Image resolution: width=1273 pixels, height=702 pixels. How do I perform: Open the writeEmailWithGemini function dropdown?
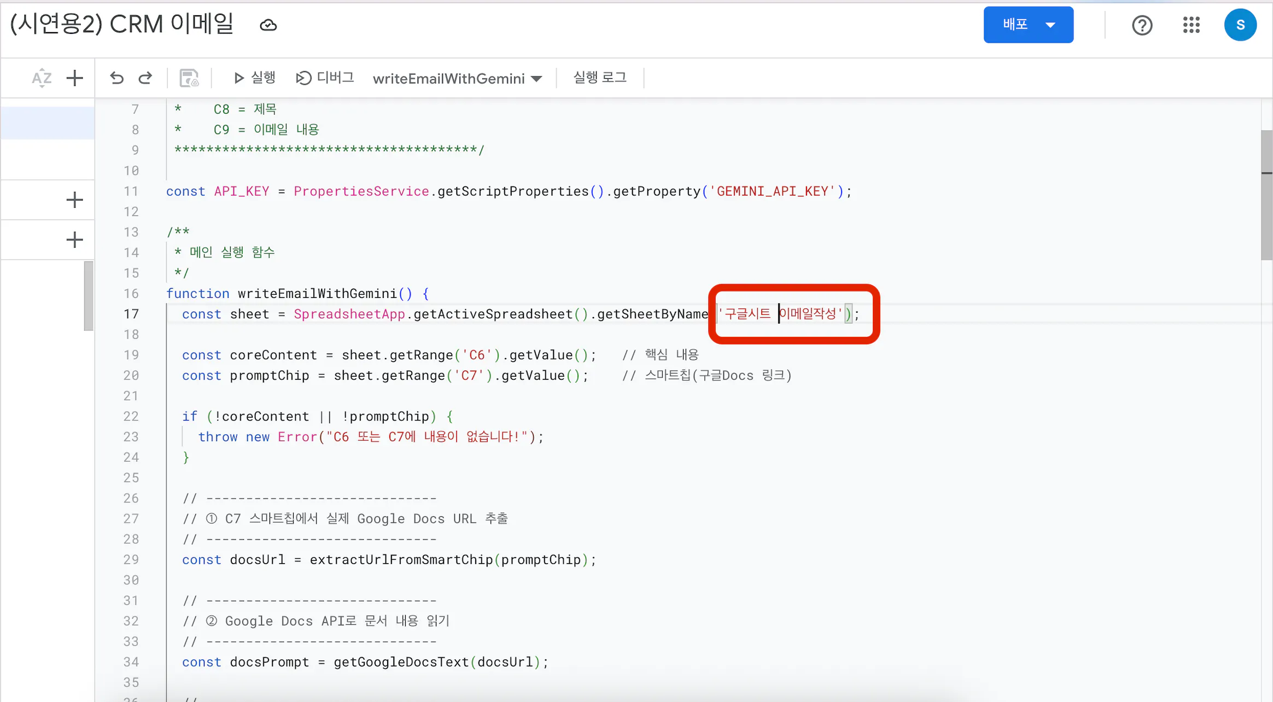457,79
